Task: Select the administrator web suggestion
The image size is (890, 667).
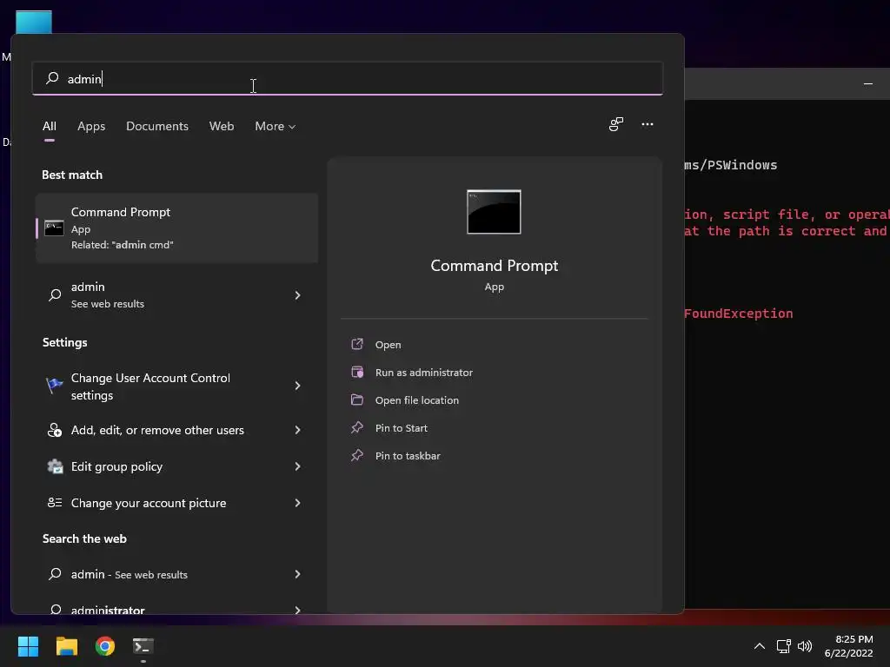Action: pyautogui.click(x=177, y=607)
